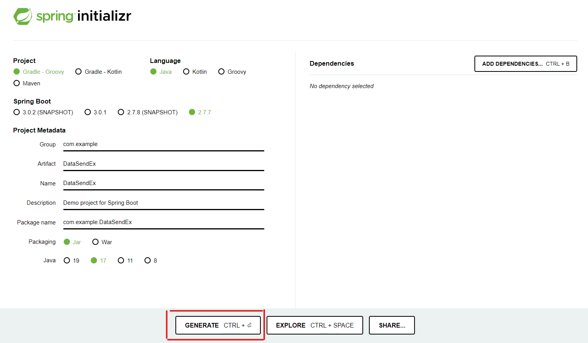Open the Share dialog
Image resolution: width=588 pixels, height=343 pixels.
point(392,325)
